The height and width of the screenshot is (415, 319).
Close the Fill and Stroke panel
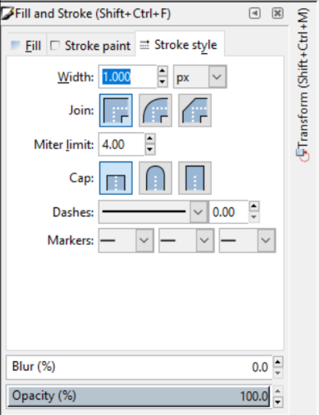(277, 14)
